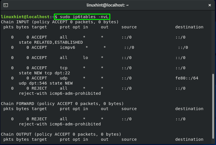This screenshot has width=216, height=145.
Task: Click the vertical scrollbar thumb
Action: click(213, 106)
